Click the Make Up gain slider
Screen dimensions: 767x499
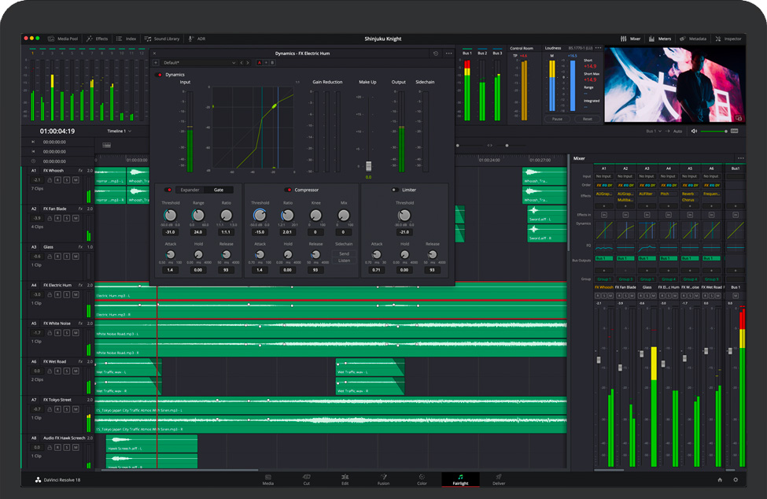[367, 165]
